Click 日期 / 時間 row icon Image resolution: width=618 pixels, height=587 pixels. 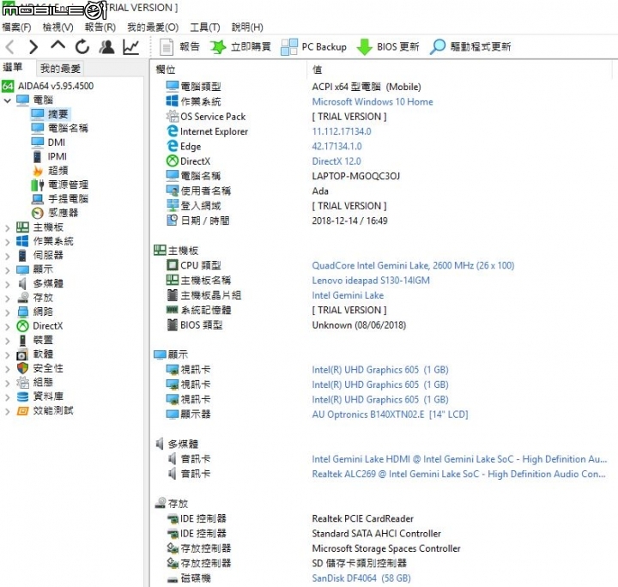(173, 221)
